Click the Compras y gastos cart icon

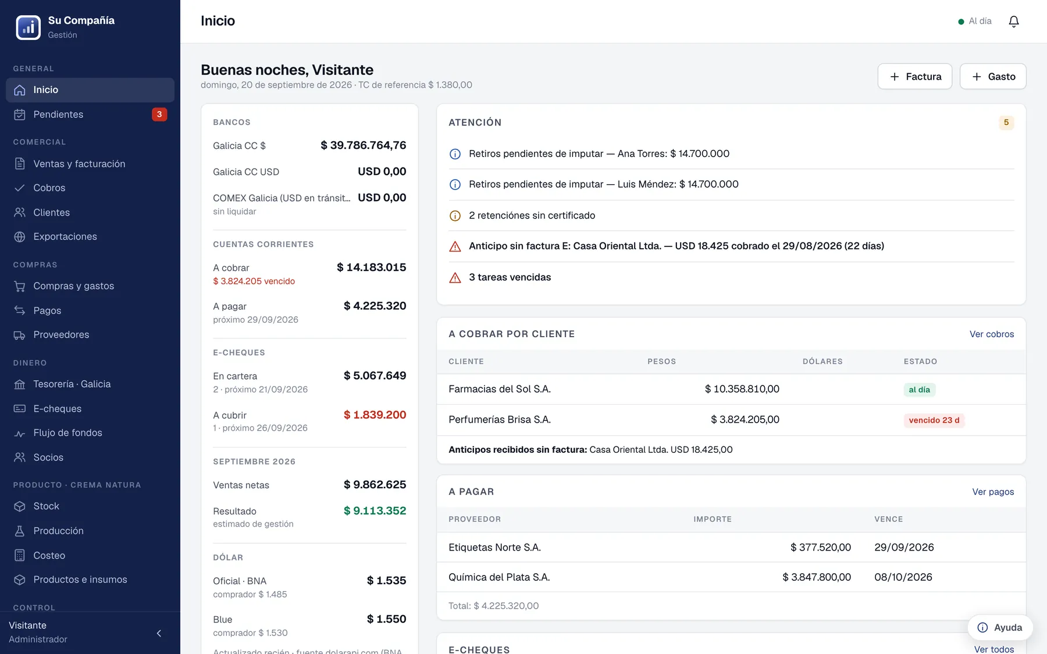click(20, 286)
